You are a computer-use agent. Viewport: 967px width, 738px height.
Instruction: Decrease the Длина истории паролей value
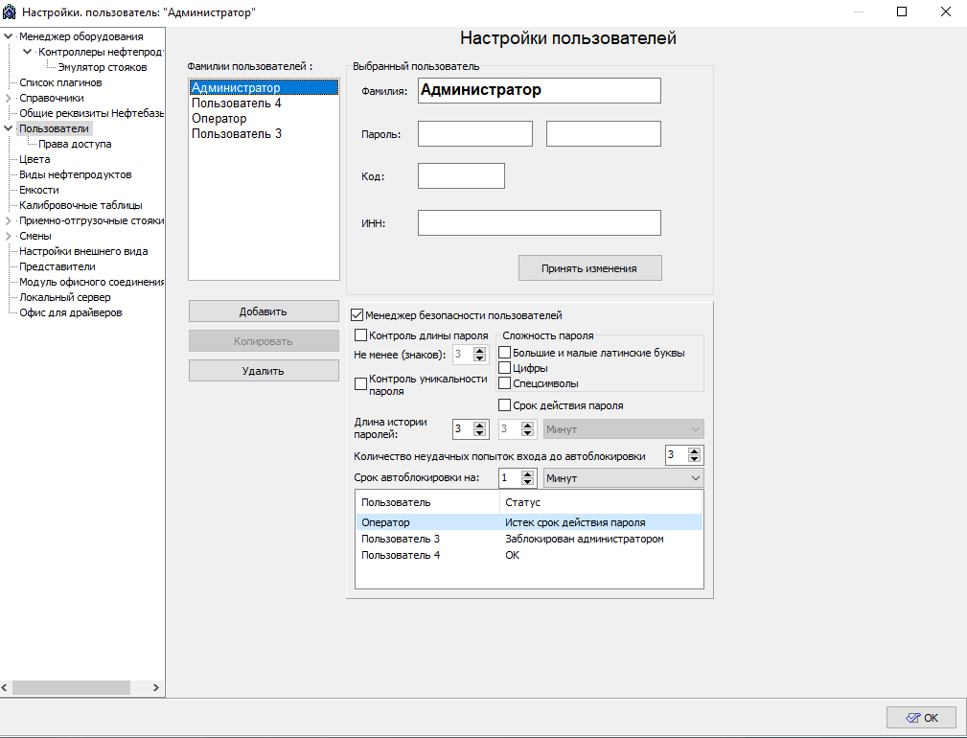pyautogui.click(x=480, y=433)
